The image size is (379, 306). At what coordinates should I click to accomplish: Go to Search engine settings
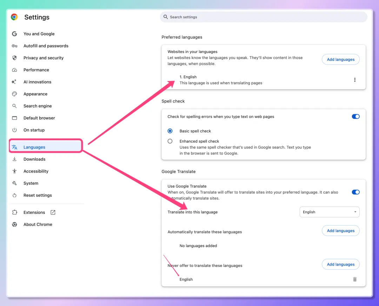[38, 106]
